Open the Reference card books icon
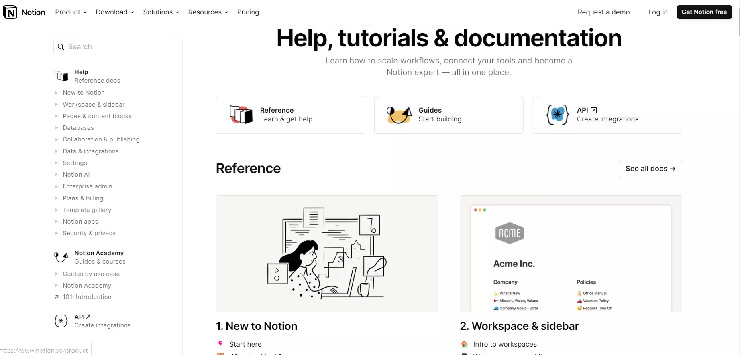The height and width of the screenshot is (355, 740). 241,115
